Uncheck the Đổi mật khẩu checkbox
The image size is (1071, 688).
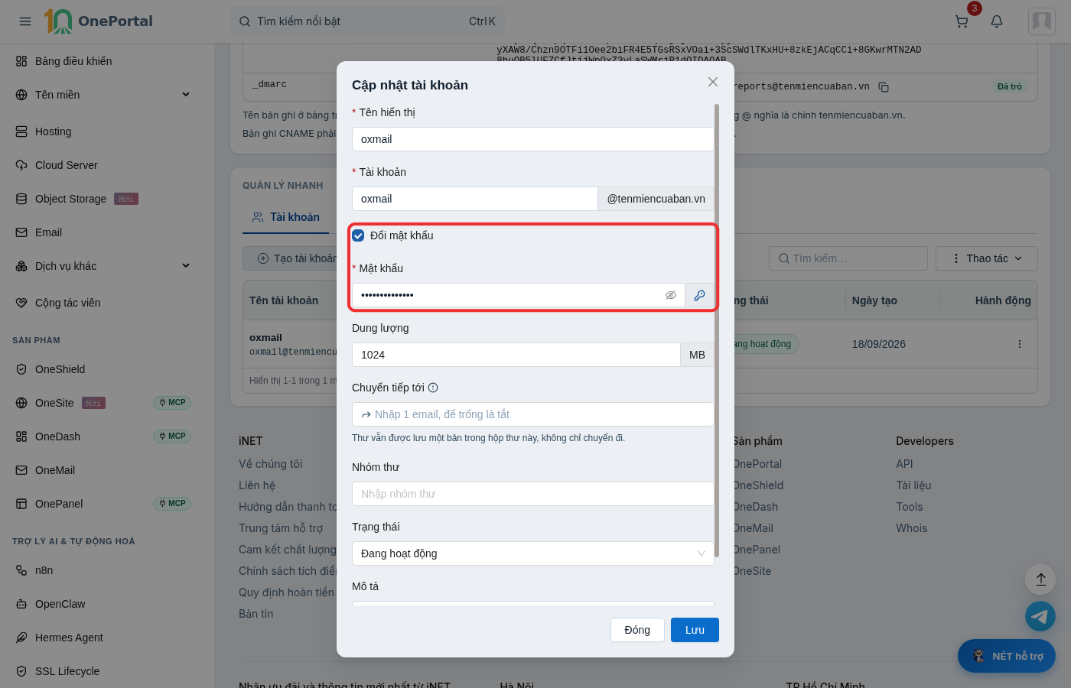tap(358, 235)
